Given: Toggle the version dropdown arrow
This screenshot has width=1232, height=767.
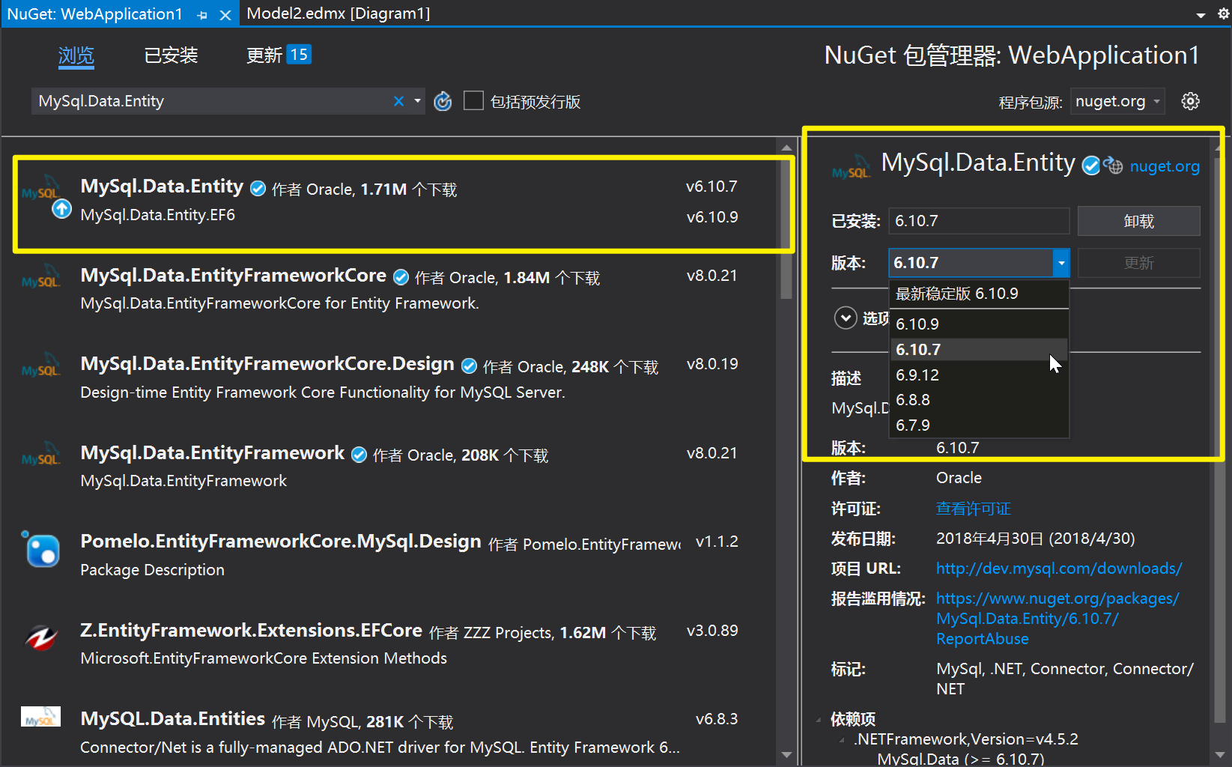Looking at the screenshot, I should [x=1061, y=263].
